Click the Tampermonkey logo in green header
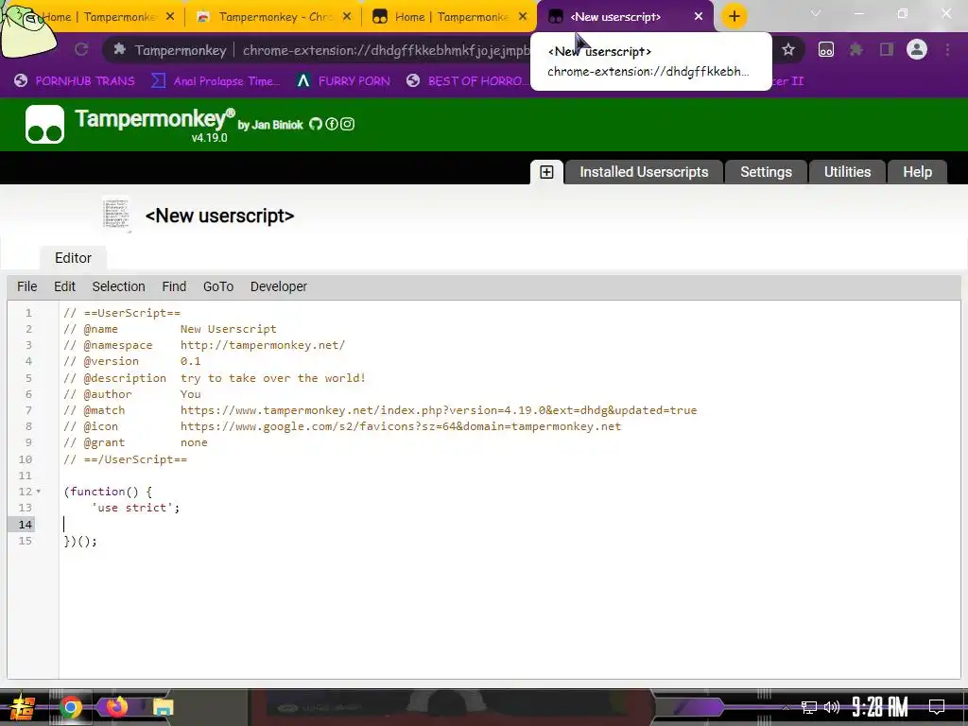The image size is (968, 726). point(44,124)
